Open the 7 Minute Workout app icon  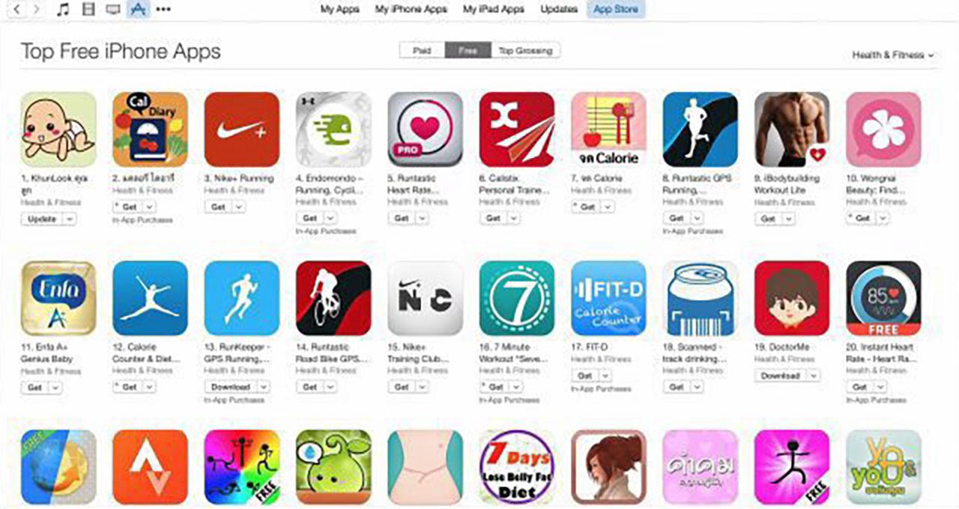(517, 298)
